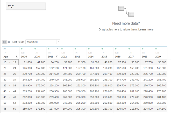Select the 2017 column header
This screenshot has width=171, height=113.
click(x=131, y=56)
